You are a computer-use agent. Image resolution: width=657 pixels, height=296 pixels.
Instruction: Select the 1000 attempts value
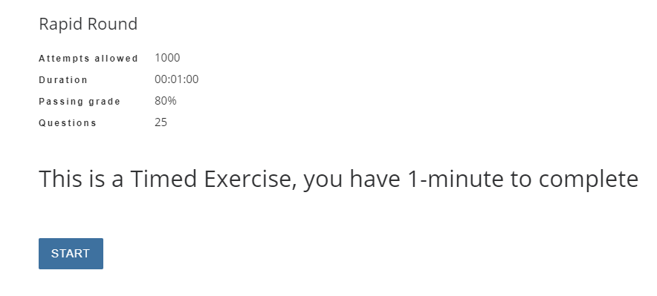coord(167,58)
